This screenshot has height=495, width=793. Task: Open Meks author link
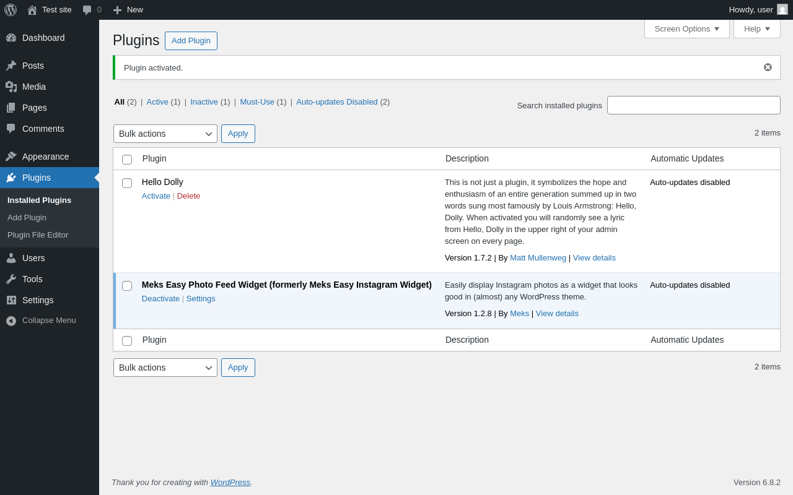(x=519, y=314)
